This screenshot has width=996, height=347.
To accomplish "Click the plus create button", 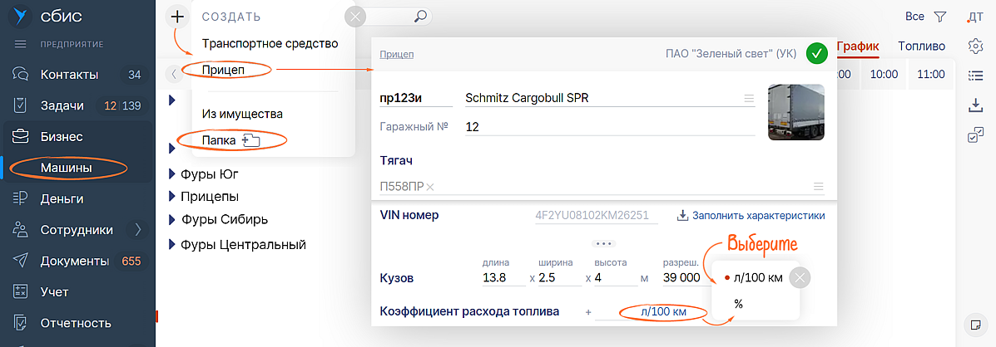I will tap(177, 16).
